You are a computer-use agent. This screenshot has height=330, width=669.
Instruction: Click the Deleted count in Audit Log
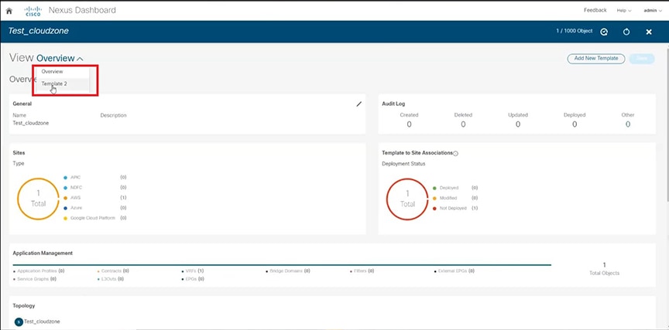[x=463, y=124]
